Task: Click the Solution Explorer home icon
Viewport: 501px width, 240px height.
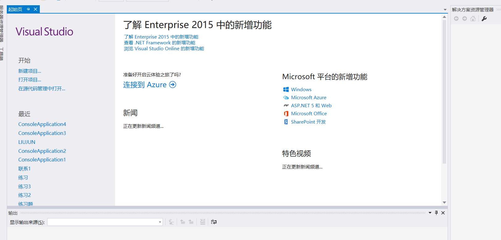Action: click(473, 18)
